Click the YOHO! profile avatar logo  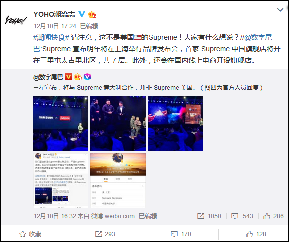click(16, 20)
